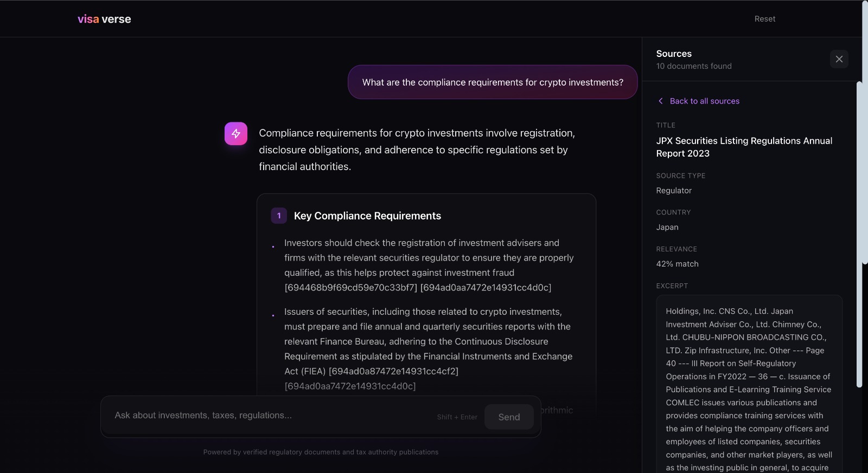Open citation 694468b9f69cd59e70c33bf7

pos(351,288)
